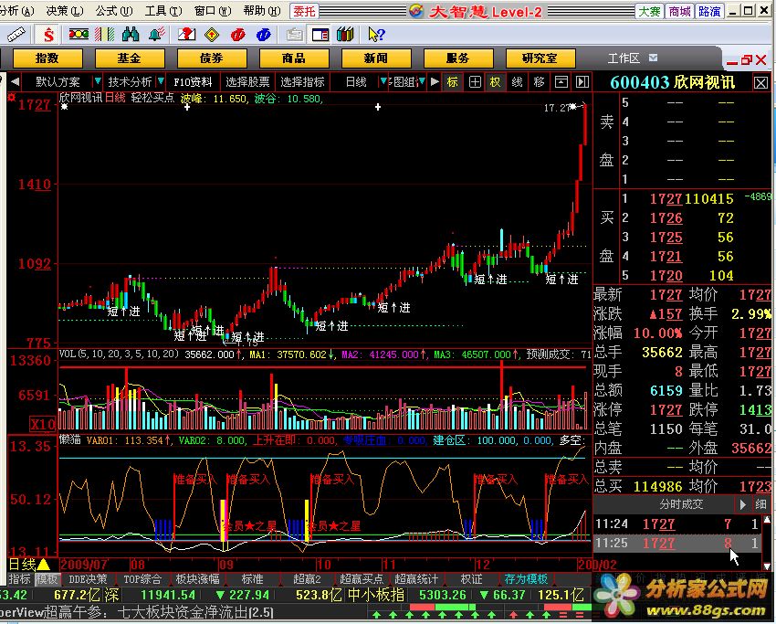The image size is (776, 624).
Task: Click the skip-to-end icon in chart toolbar
Action: point(582,81)
